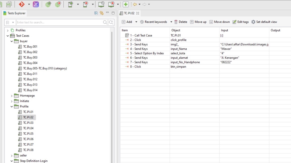Click the Edit tags button
291x163 pixels.
tap(240, 22)
